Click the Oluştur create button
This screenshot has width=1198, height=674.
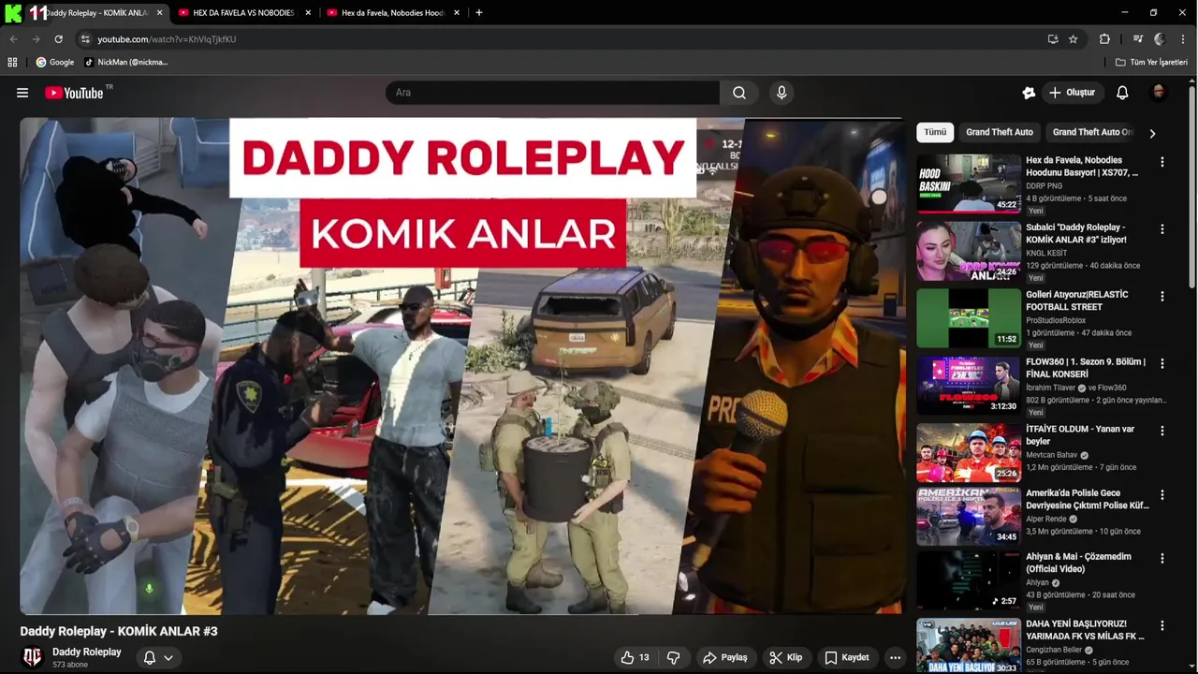point(1073,93)
